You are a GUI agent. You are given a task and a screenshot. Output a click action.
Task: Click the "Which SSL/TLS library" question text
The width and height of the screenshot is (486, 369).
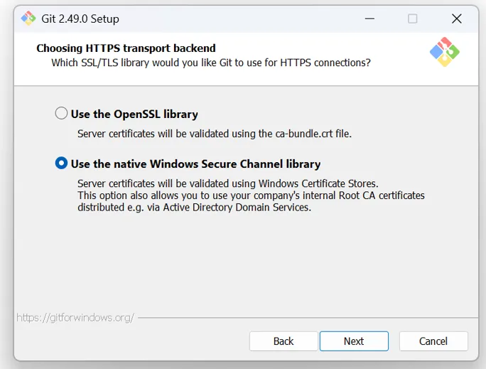click(x=211, y=63)
